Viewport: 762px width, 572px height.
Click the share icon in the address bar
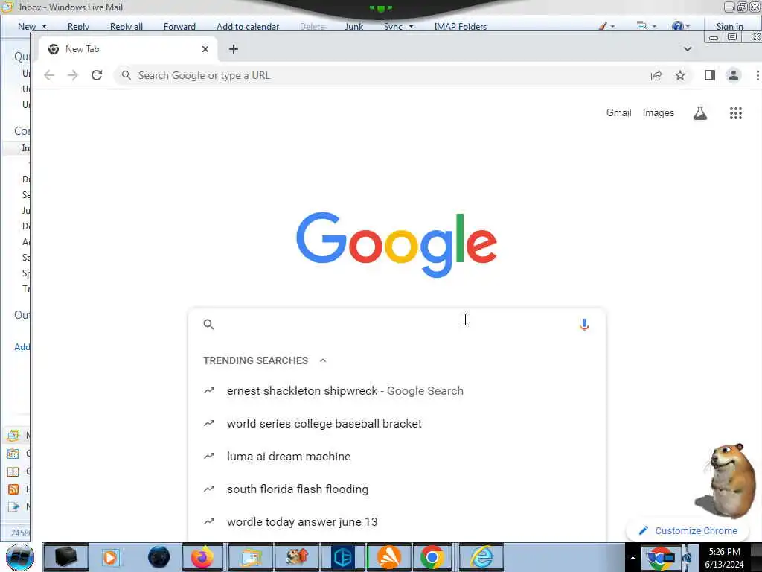tap(656, 75)
